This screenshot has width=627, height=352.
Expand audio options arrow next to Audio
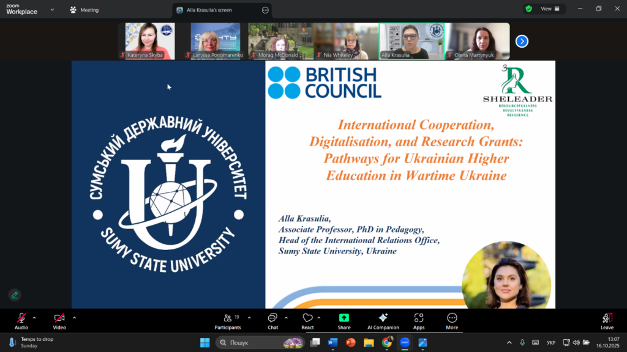(x=34, y=318)
